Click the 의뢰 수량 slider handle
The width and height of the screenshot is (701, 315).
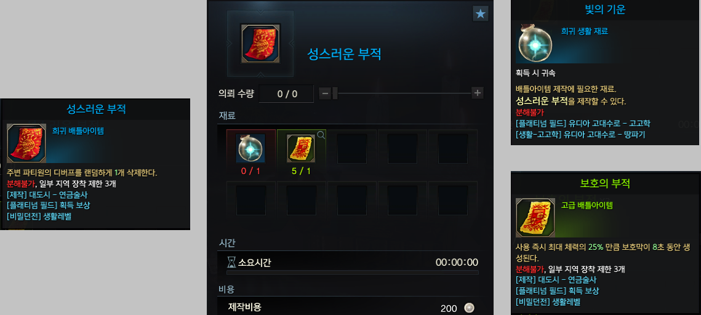(x=335, y=94)
